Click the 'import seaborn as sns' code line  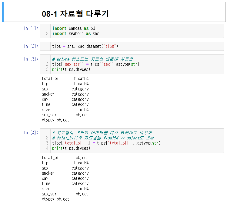tap(76, 33)
